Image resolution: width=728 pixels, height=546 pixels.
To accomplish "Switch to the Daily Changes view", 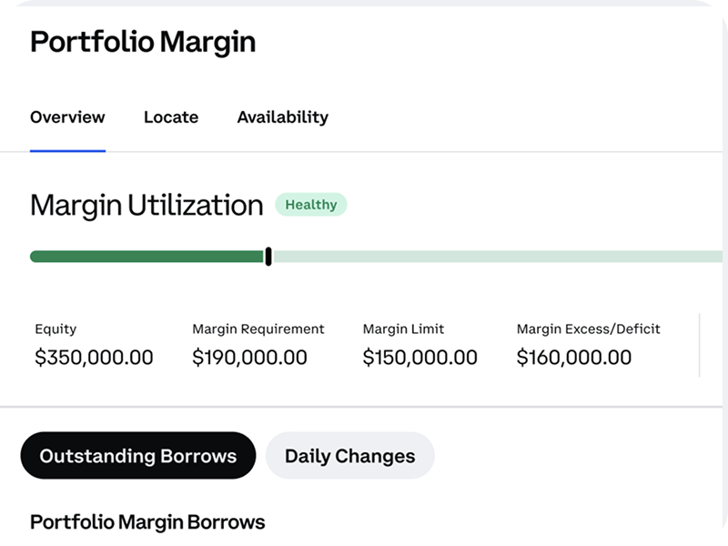I will (x=349, y=455).
